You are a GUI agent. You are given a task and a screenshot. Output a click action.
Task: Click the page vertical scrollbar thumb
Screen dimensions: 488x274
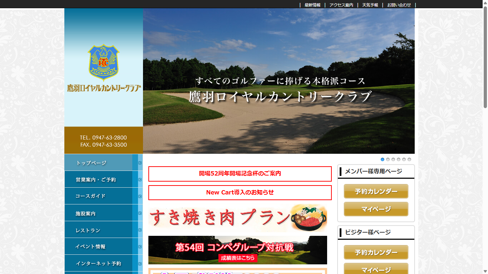point(485,57)
